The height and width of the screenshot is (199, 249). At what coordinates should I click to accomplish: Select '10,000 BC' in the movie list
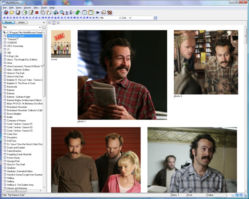(12, 43)
